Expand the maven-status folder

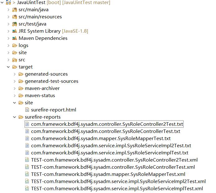pos(15,96)
